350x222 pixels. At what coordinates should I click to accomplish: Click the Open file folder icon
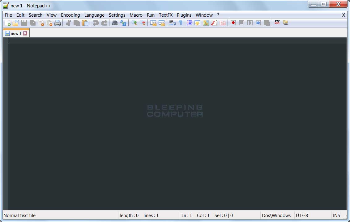click(x=16, y=23)
